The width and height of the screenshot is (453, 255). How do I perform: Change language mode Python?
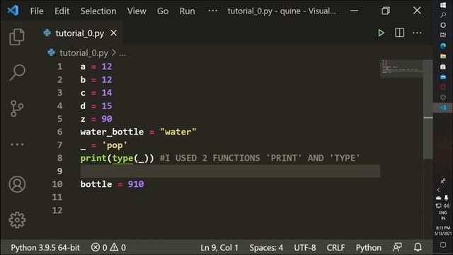coord(368,247)
